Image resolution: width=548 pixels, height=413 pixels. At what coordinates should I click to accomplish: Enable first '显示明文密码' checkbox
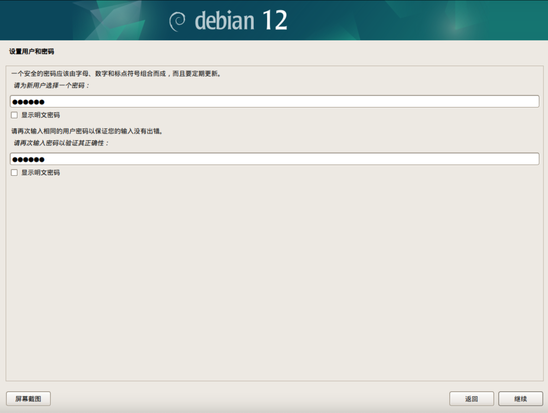tap(14, 115)
